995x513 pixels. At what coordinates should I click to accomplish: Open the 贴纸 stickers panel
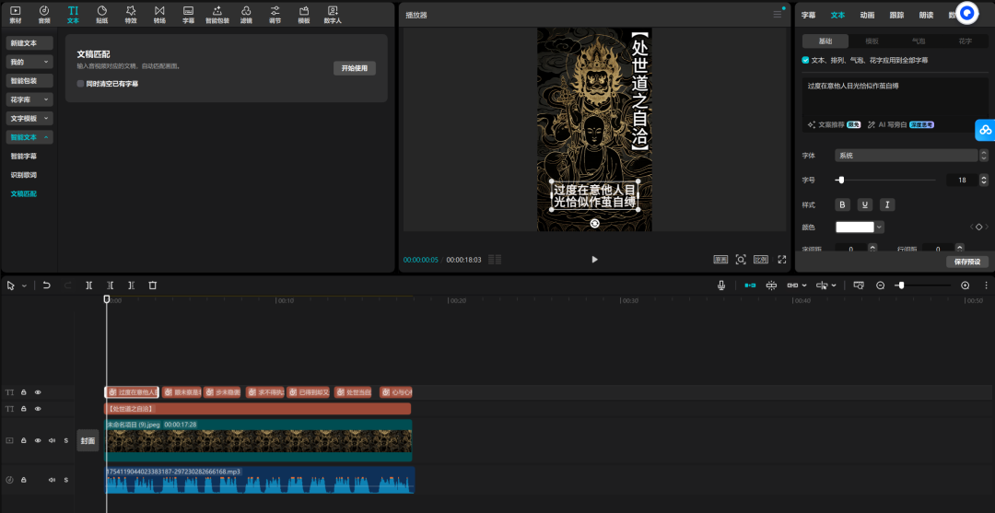click(x=101, y=14)
